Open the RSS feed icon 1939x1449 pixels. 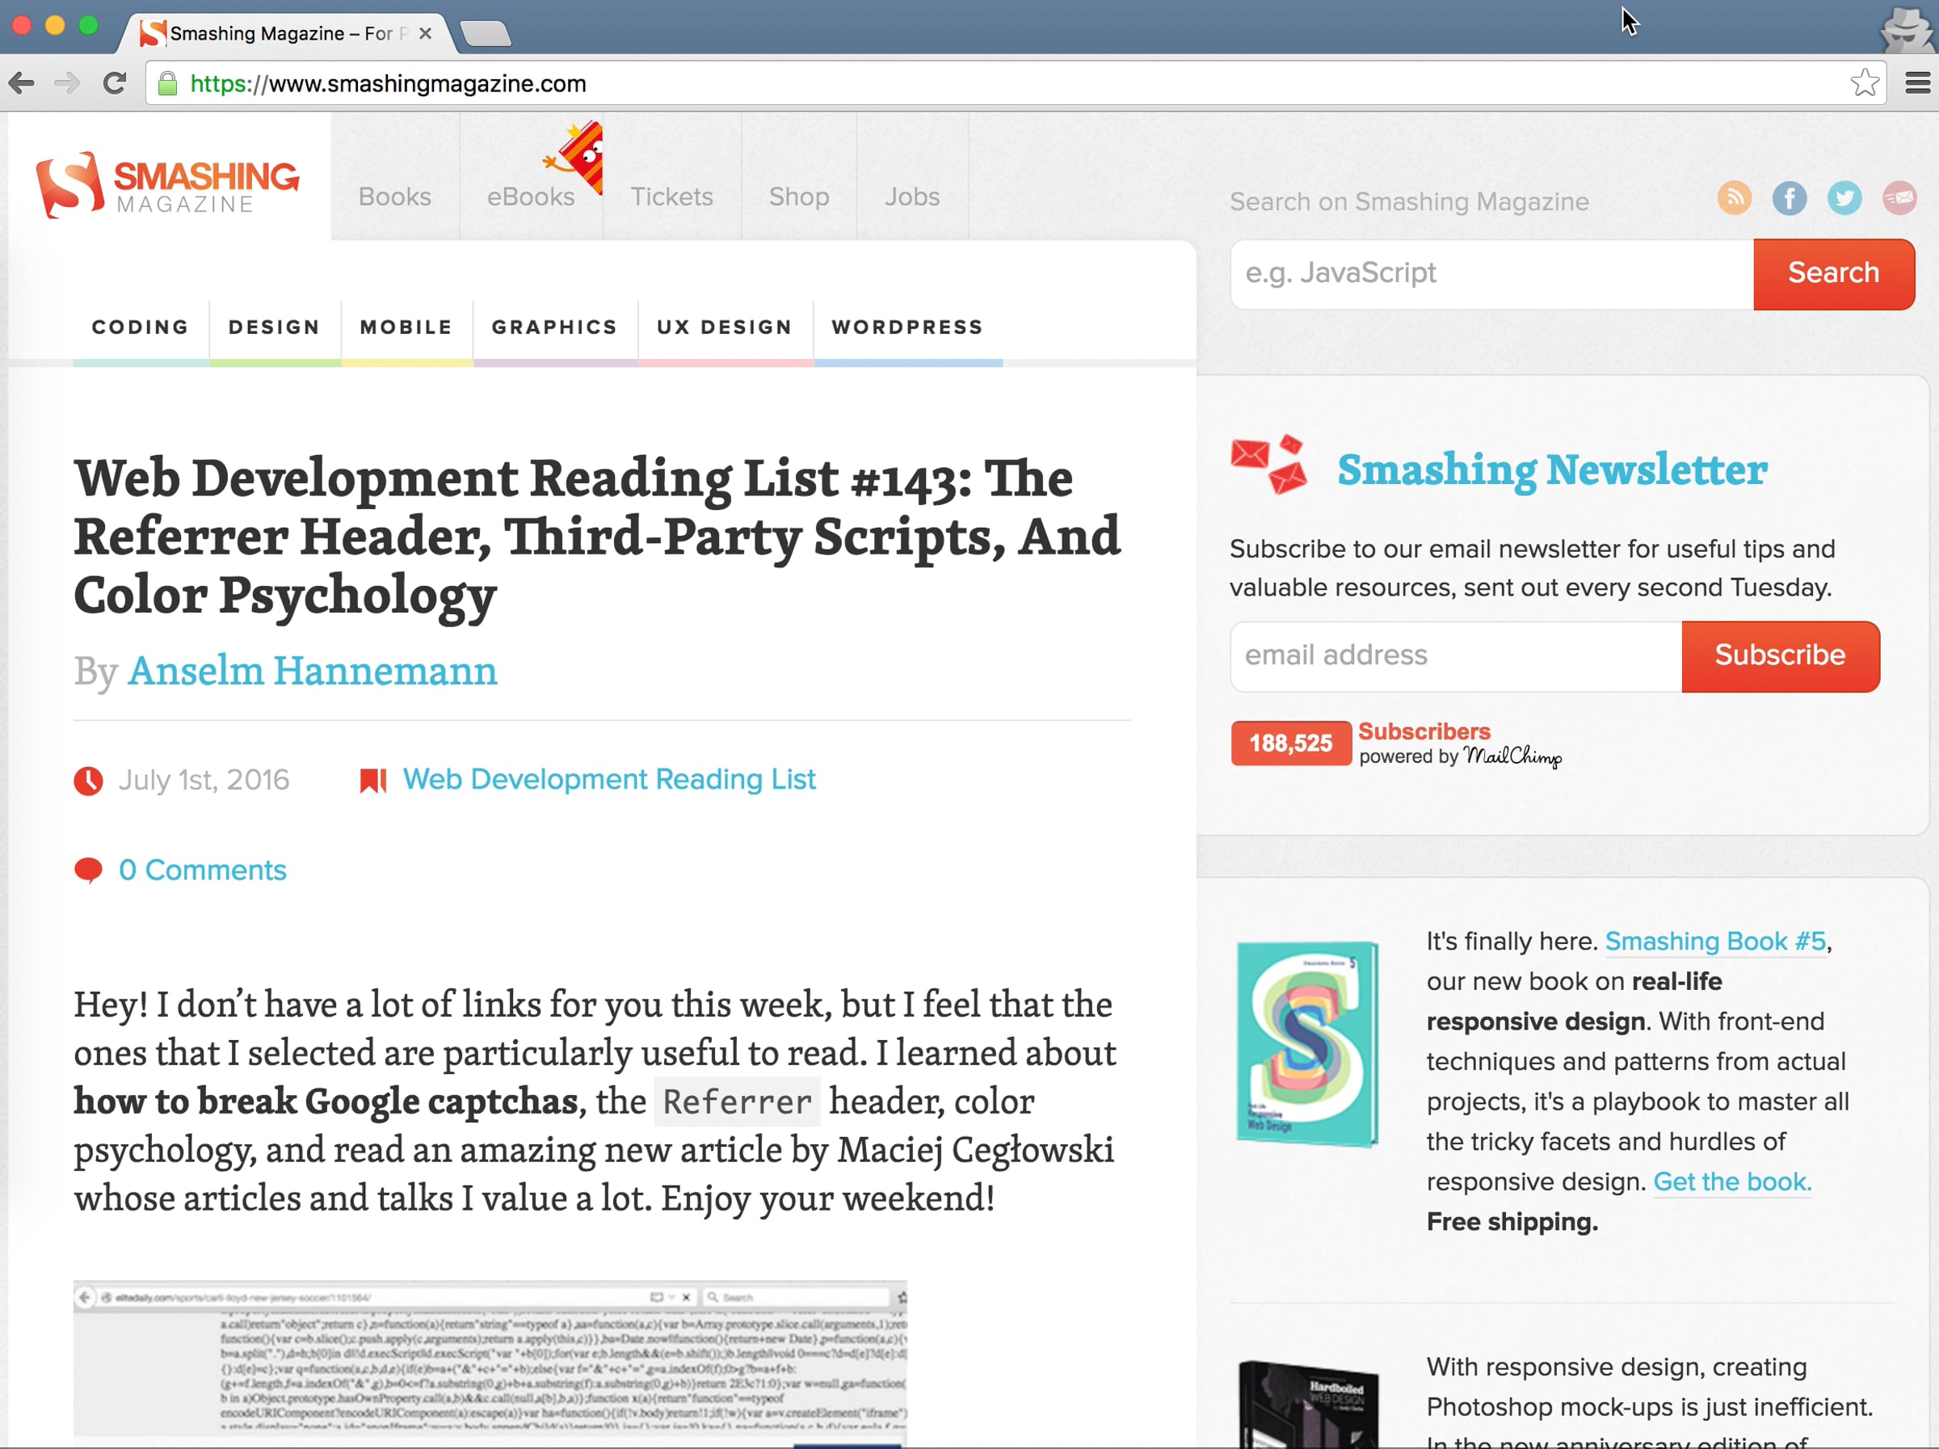(1734, 197)
